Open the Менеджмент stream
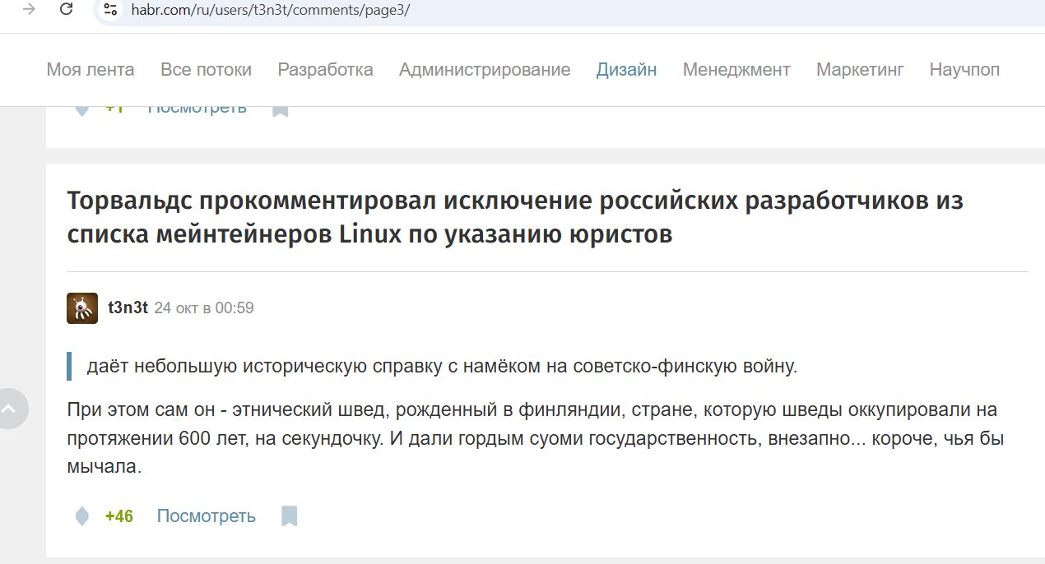1045x564 pixels. (736, 70)
